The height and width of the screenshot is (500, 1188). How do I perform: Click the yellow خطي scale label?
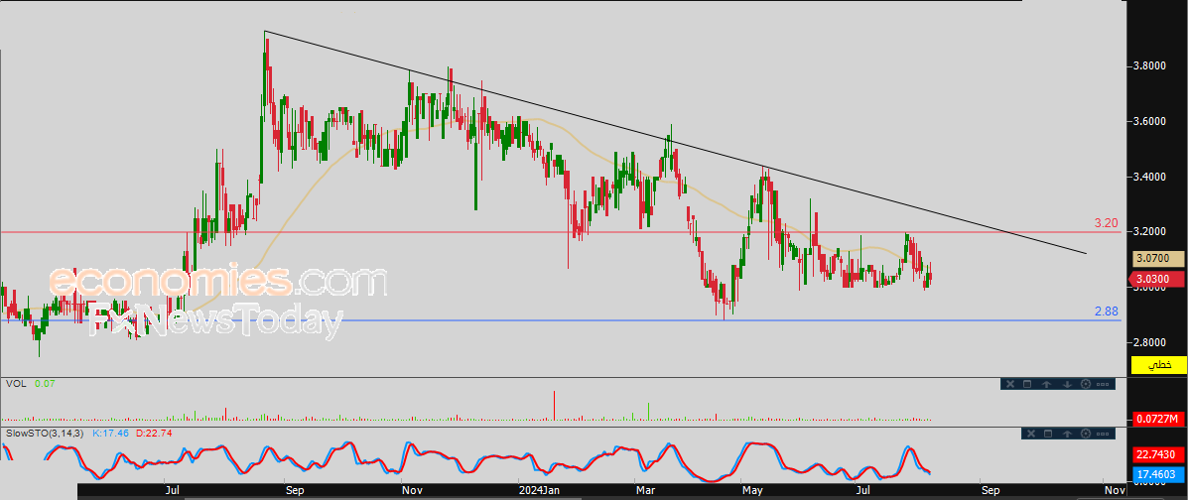pyautogui.click(x=1158, y=364)
